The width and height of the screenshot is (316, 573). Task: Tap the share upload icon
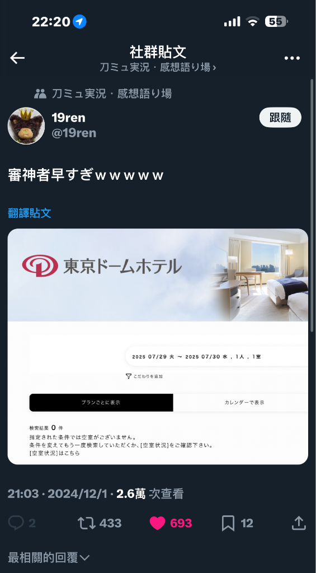299,523
